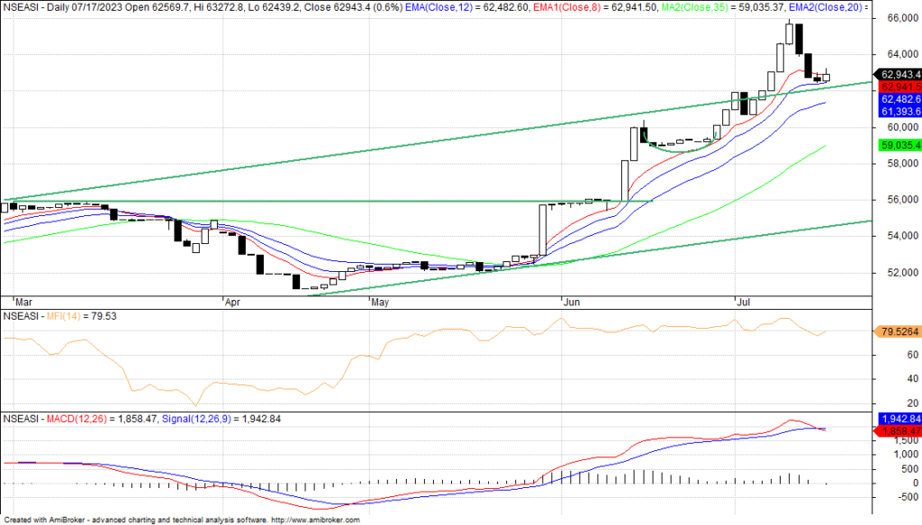922x525 pixels.
Task: Click the Apr date axis marker
Action: pyautogui.click(x=233, y=303)
